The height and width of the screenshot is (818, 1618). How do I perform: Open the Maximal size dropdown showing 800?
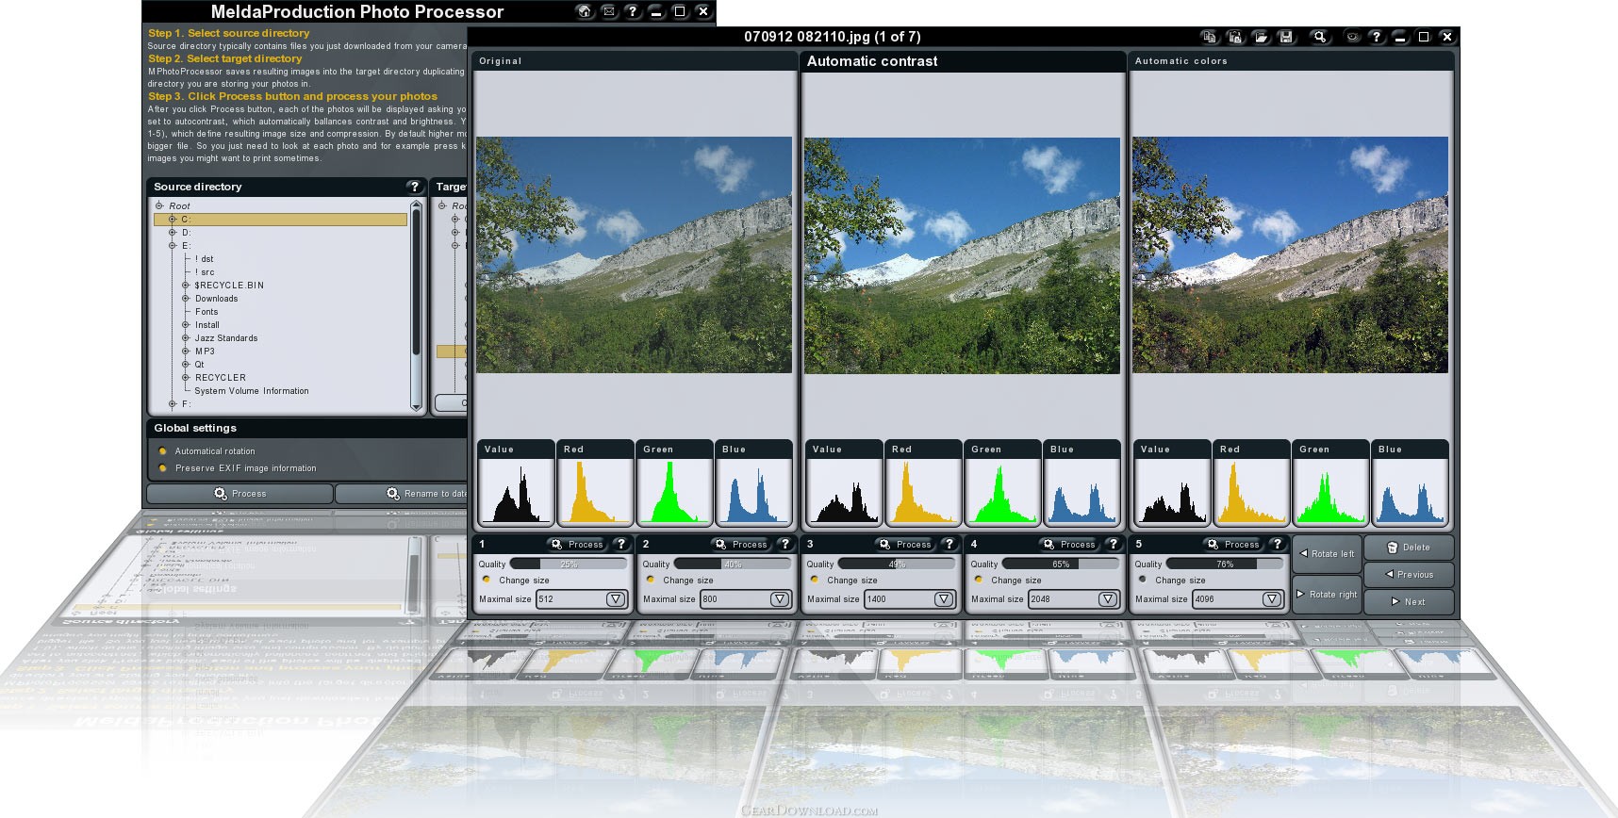click(780, 599)
